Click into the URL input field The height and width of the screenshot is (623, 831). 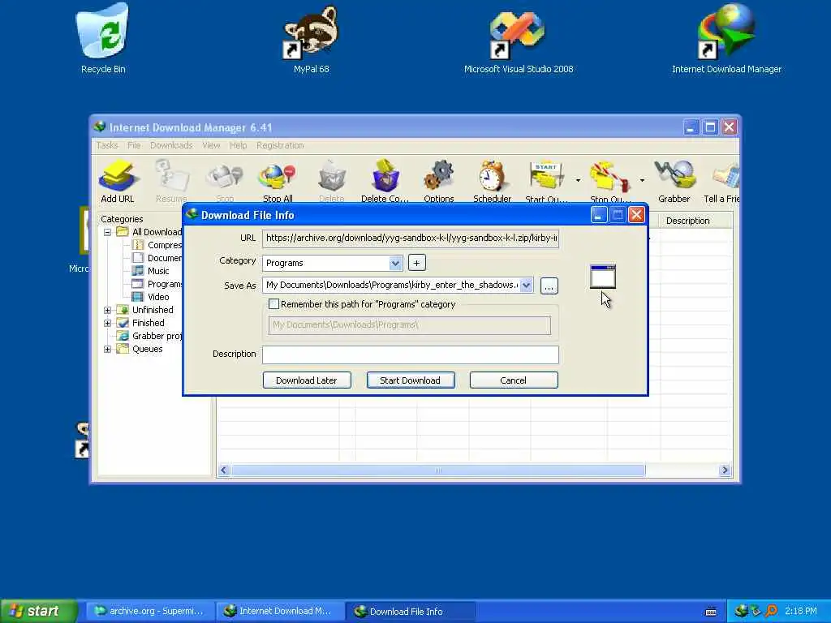click(410, 238)
